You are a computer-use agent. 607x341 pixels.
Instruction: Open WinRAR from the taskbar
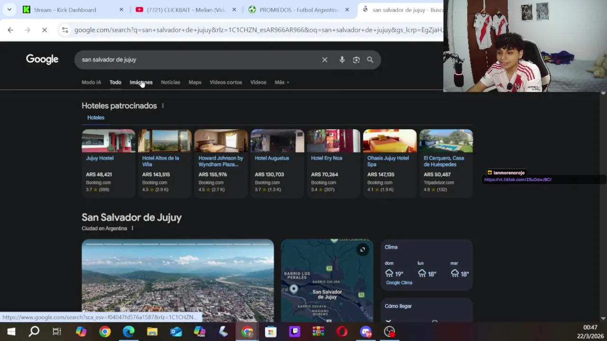318,332
